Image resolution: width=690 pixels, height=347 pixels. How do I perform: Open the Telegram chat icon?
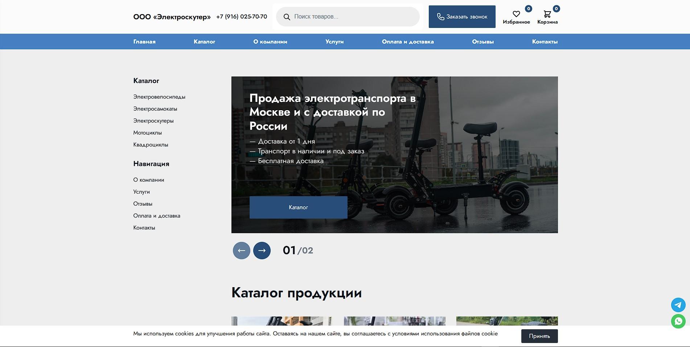pos(678,305)
